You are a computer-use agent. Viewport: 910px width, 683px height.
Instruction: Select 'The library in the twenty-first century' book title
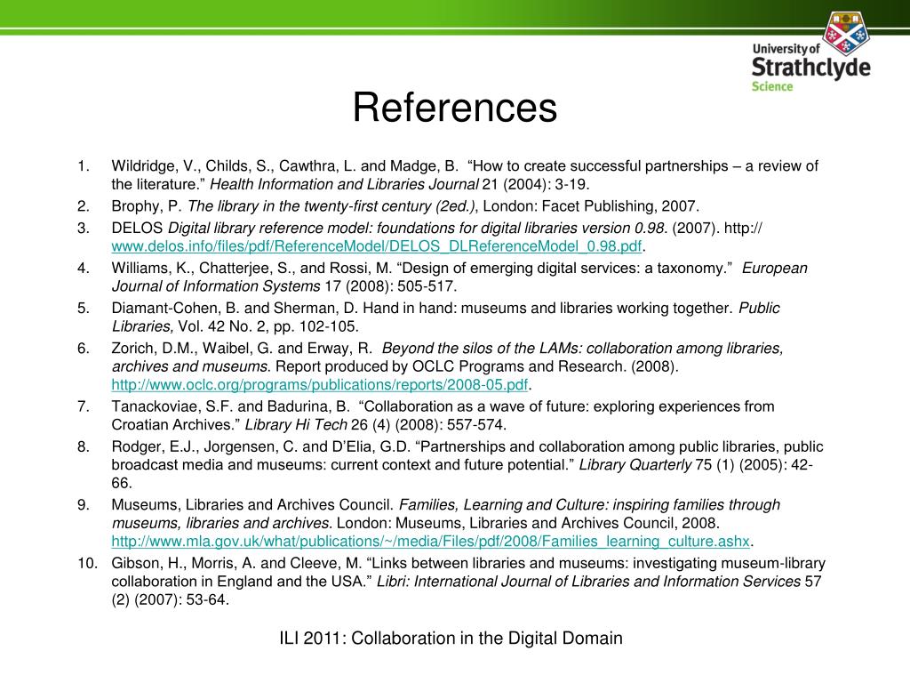[309, 206]
